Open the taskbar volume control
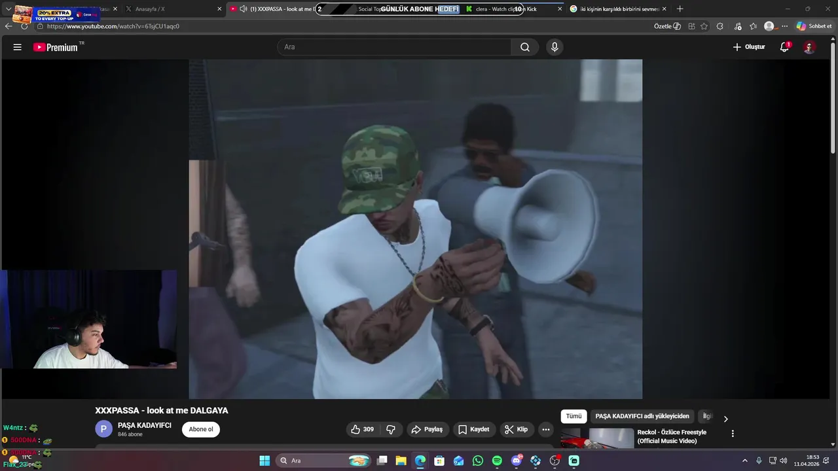The image size is (838, 471). point(784,461)
